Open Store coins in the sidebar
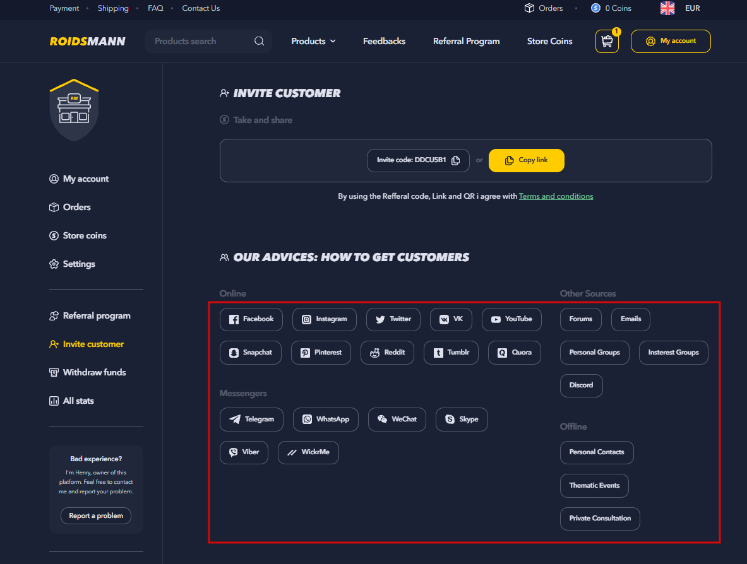Screen dimensions: 747x564 pos(78,235)
